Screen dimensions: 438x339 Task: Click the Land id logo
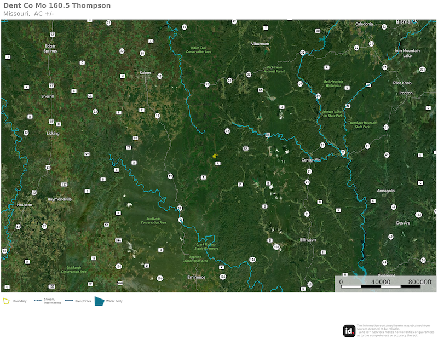[349, 331]
